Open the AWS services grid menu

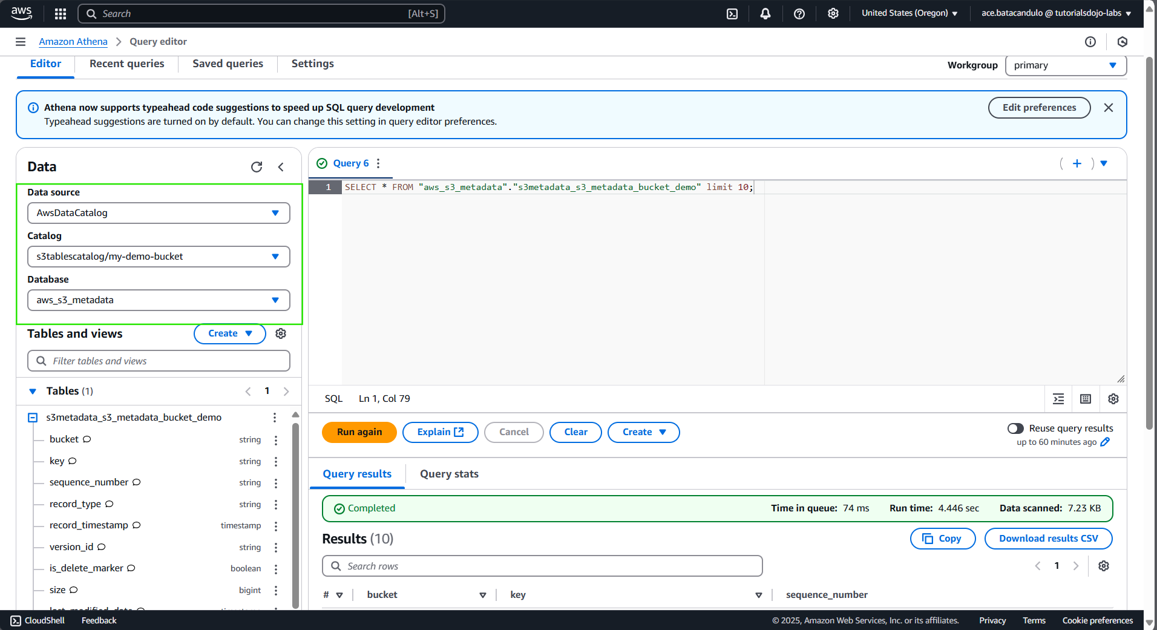[61, 13]
